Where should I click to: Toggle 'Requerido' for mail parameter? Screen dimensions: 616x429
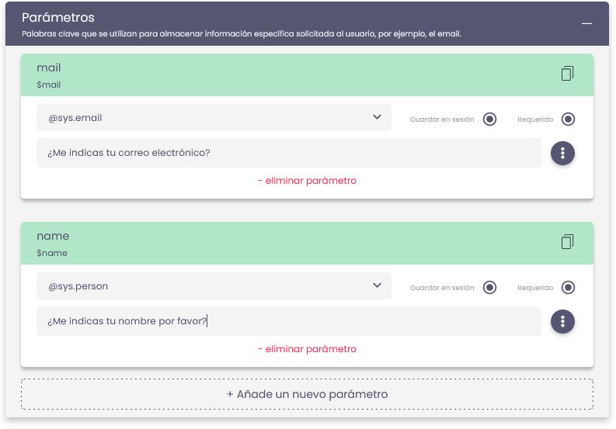[x=568, y=119]
